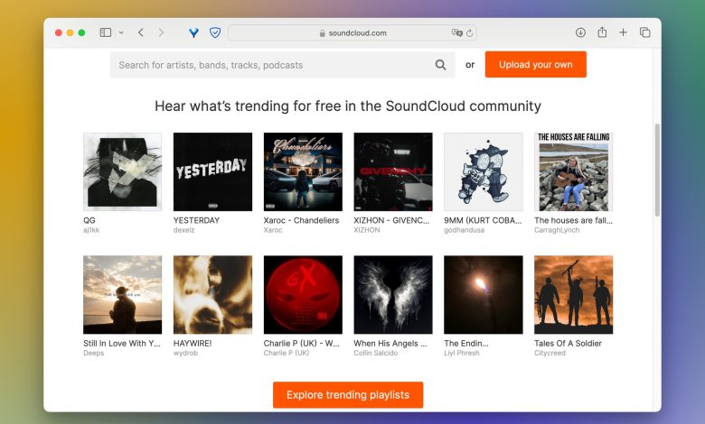
Task: Show the tab overview
Action: click(x=644, y=32)
